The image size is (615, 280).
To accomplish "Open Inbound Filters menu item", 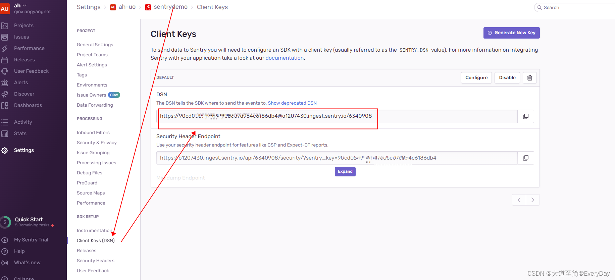I will coord(93,132).
